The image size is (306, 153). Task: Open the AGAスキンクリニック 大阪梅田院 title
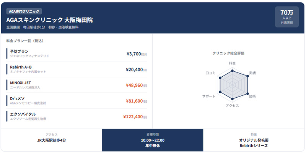(x=49, y=20)
